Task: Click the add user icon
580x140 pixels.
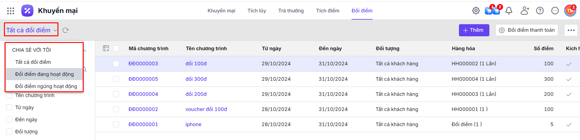Action: (525, 11)
